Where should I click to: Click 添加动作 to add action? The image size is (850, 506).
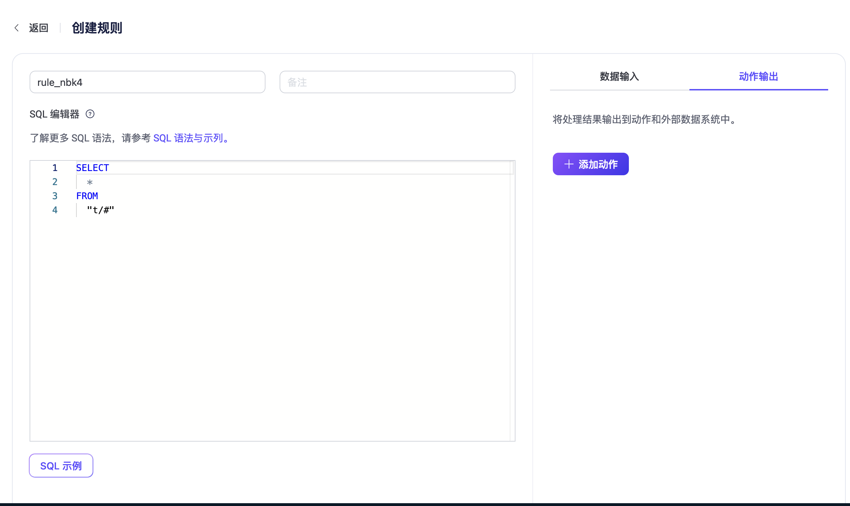[x=590, y=164]
